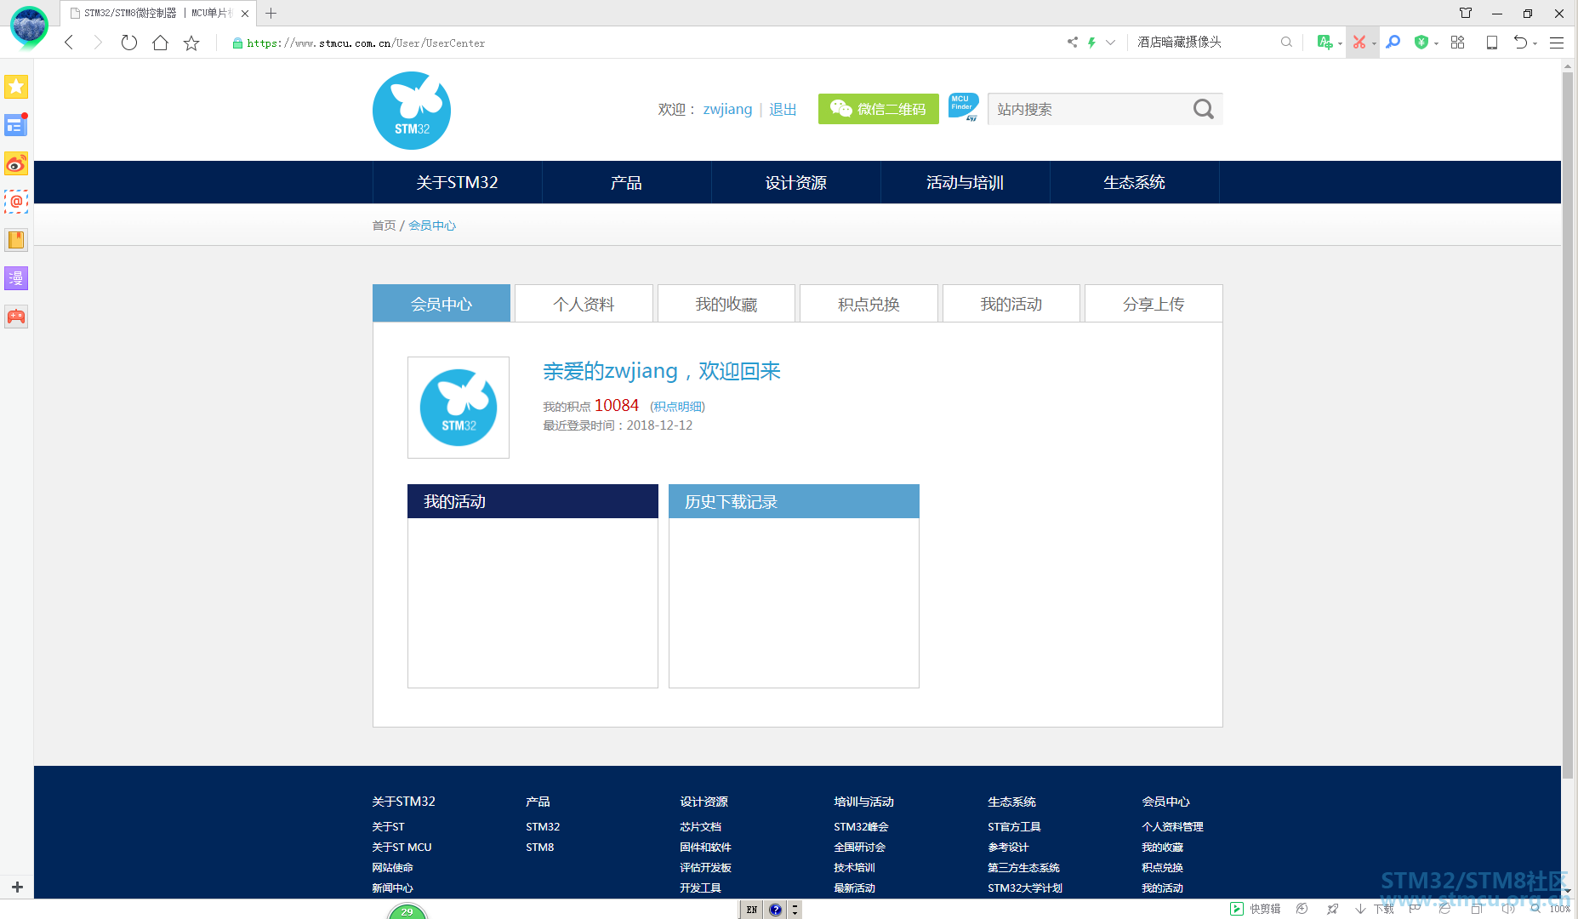Click the share icon in the address bar
Viewport: 1578px width, 919px height.
tap(1072, 42)
